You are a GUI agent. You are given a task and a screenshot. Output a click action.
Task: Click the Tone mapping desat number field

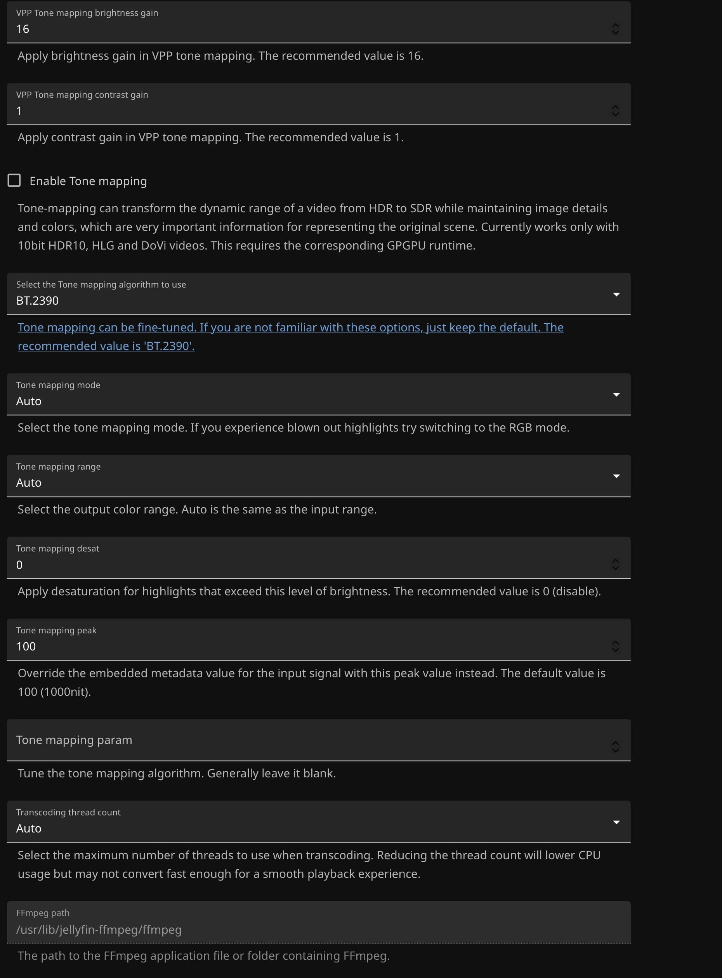click(306, 565)
